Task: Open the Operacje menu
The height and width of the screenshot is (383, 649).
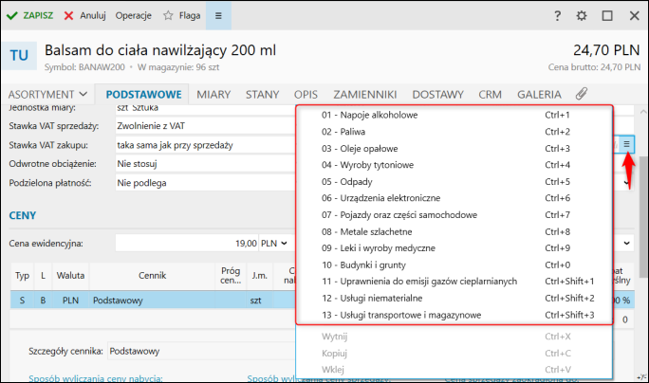Action: (x=133, y=16)
